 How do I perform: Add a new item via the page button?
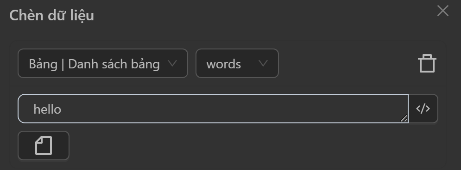point(44,146)
